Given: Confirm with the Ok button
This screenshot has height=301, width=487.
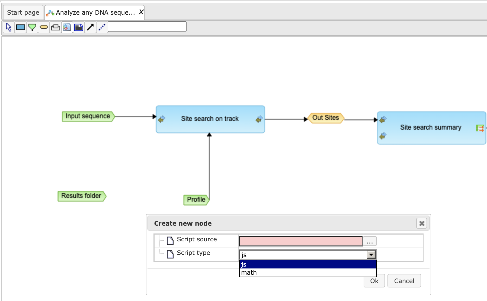Looking at the screenshot, I should click(x=374, y=281).
